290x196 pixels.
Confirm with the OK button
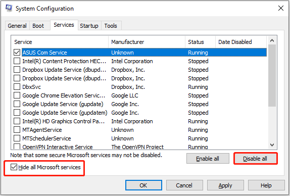pos(143,185)
